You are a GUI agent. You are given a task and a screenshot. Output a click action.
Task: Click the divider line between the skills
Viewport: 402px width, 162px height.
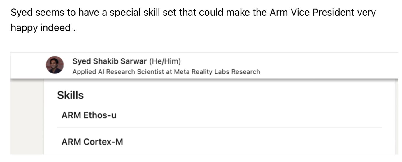pos(219,128)
